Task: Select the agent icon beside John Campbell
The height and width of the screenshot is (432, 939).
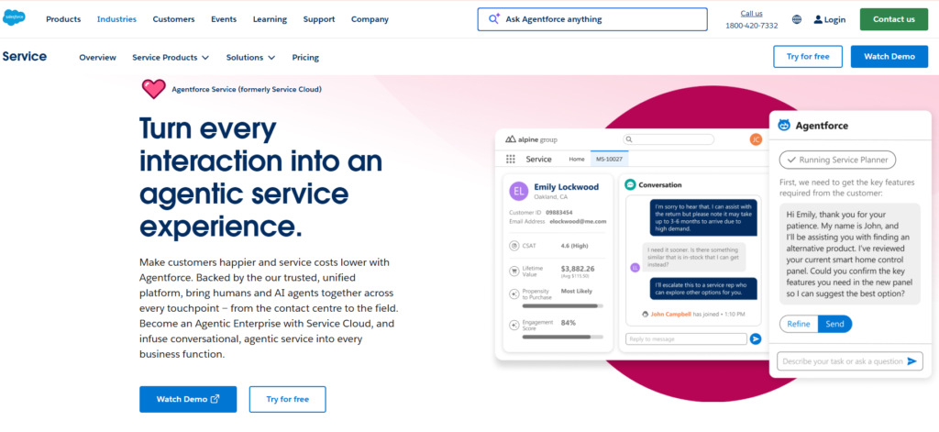Action: 645,314
